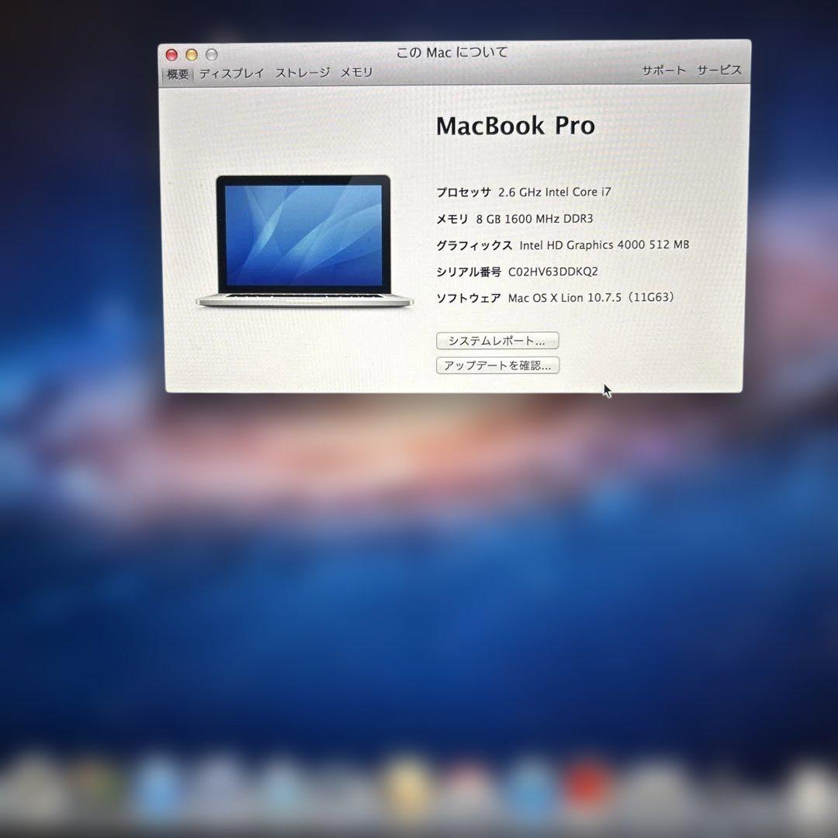Click the システムレポート... button
The width and height of the screenshot is (838, 838).
(497, 341)
